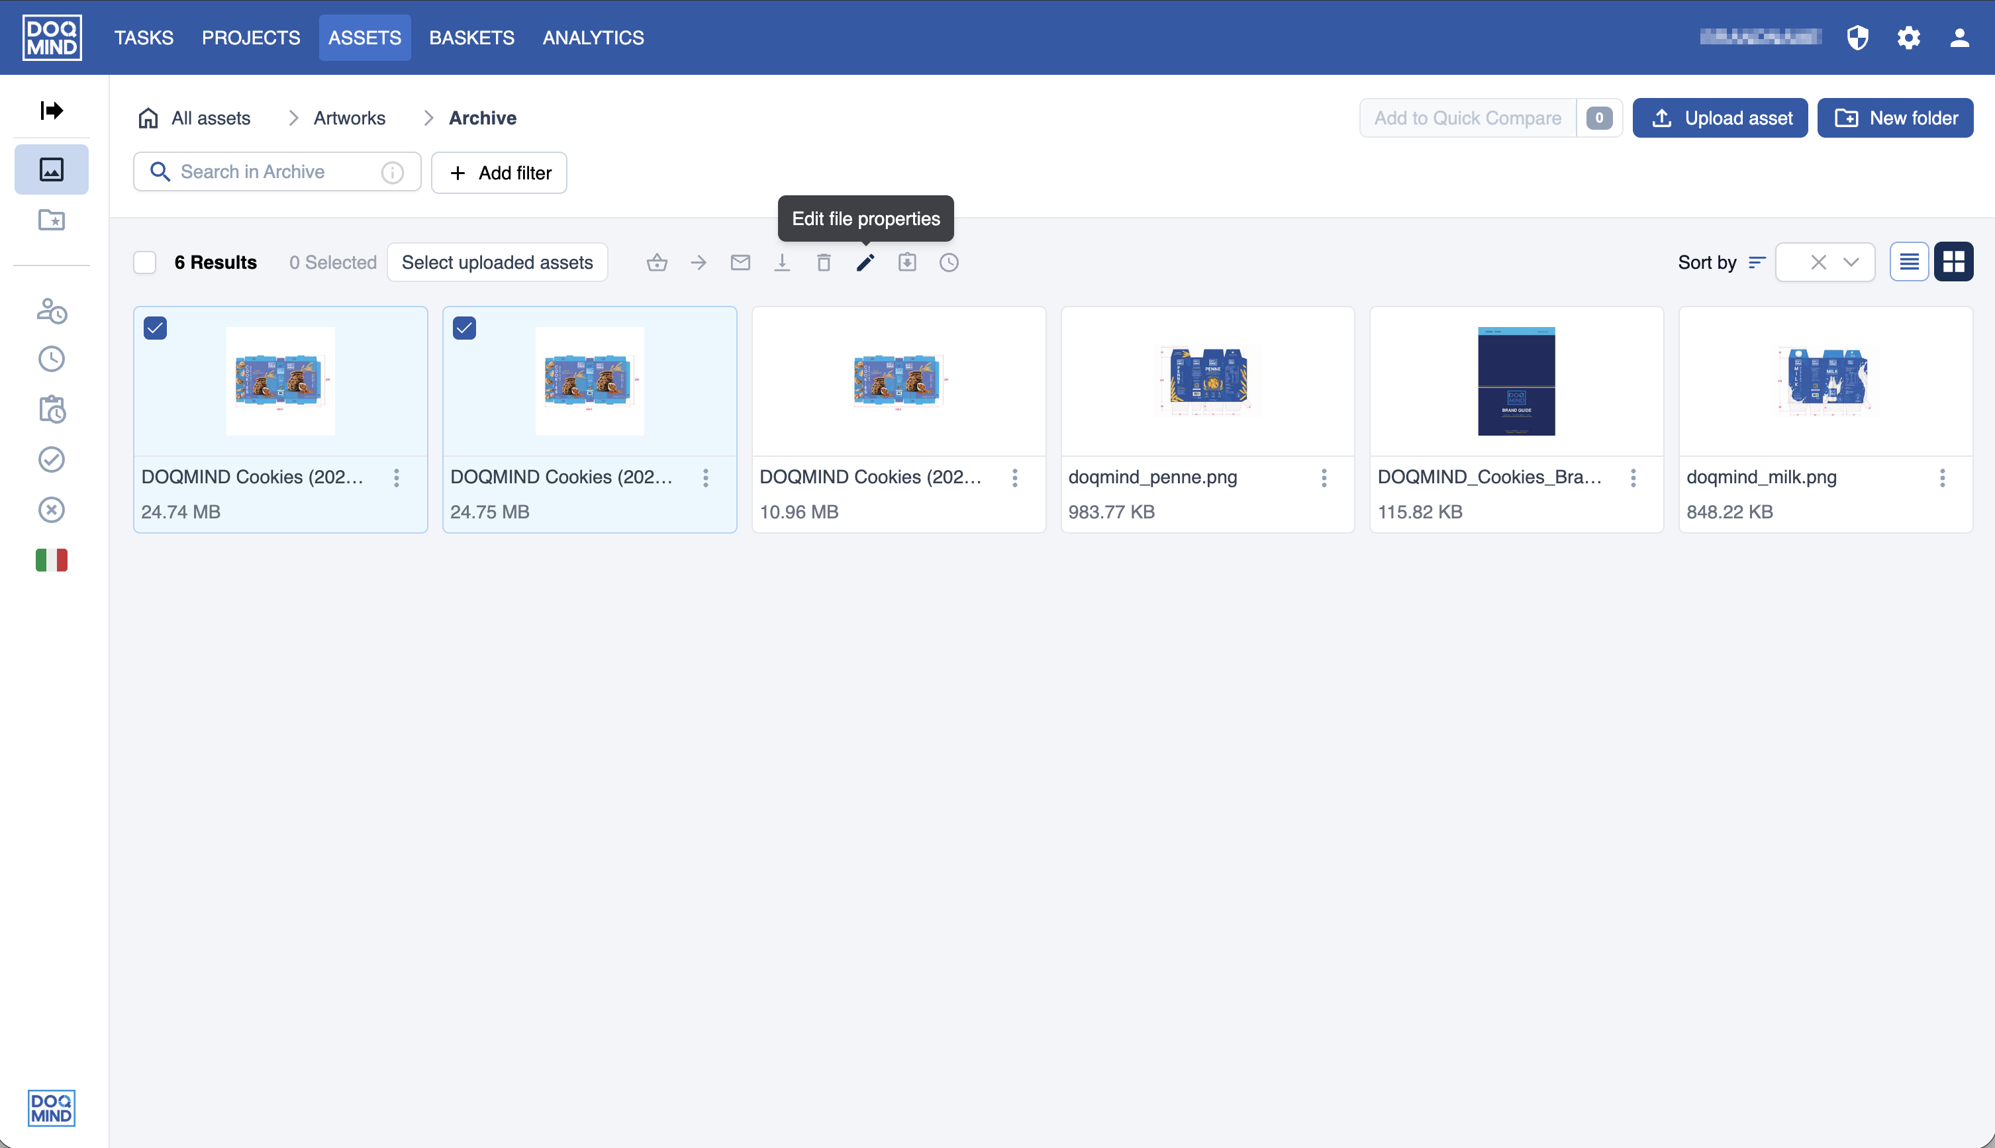Open the user profile icon
Image resolution: width=1995 pixels, height=1148 pixels.
click(1959, 37)
